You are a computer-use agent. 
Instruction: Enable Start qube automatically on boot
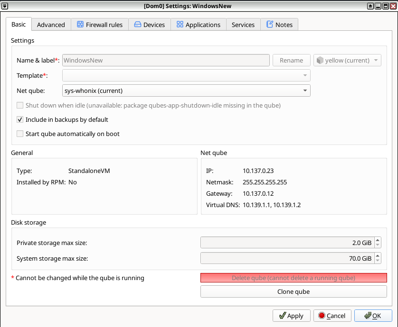coord(20,134)
